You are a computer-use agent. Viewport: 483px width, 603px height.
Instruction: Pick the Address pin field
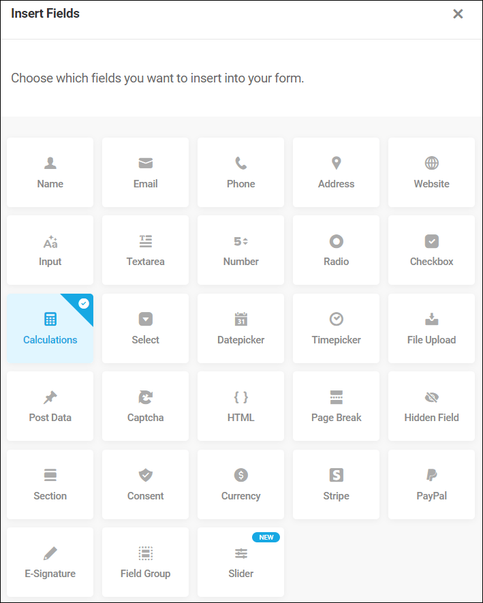336,172
